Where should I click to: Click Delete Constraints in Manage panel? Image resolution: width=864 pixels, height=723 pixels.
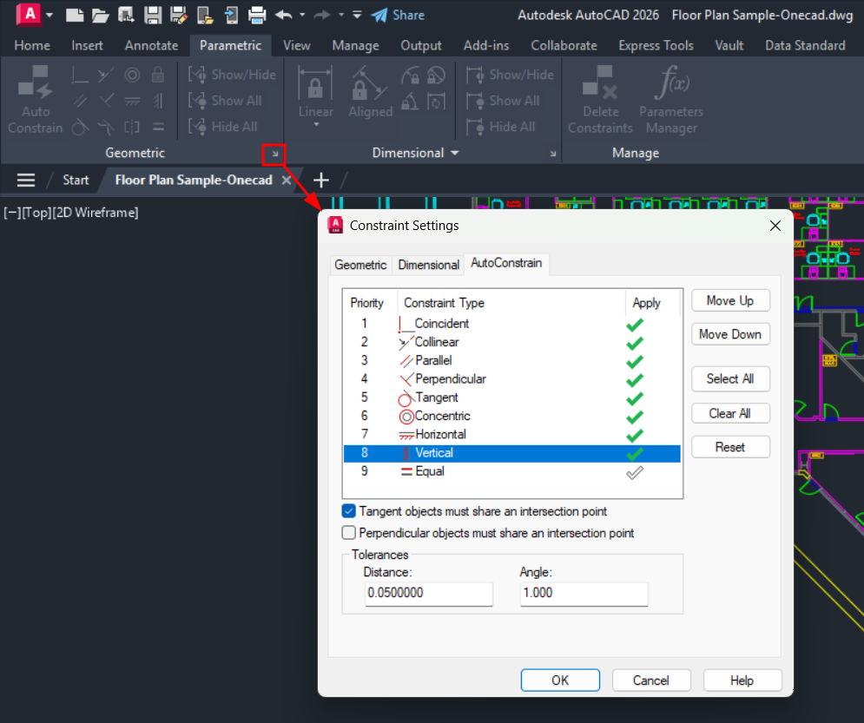(x=600, y=100)
